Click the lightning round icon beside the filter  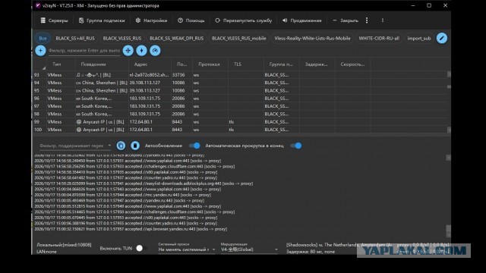pyautogui.click(x=142, y=51)
